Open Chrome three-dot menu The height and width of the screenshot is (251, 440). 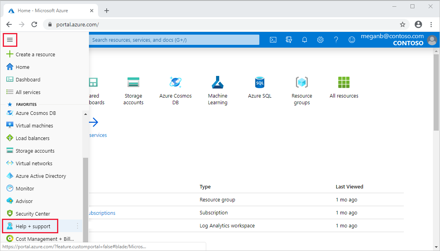[x=431, y=24]
